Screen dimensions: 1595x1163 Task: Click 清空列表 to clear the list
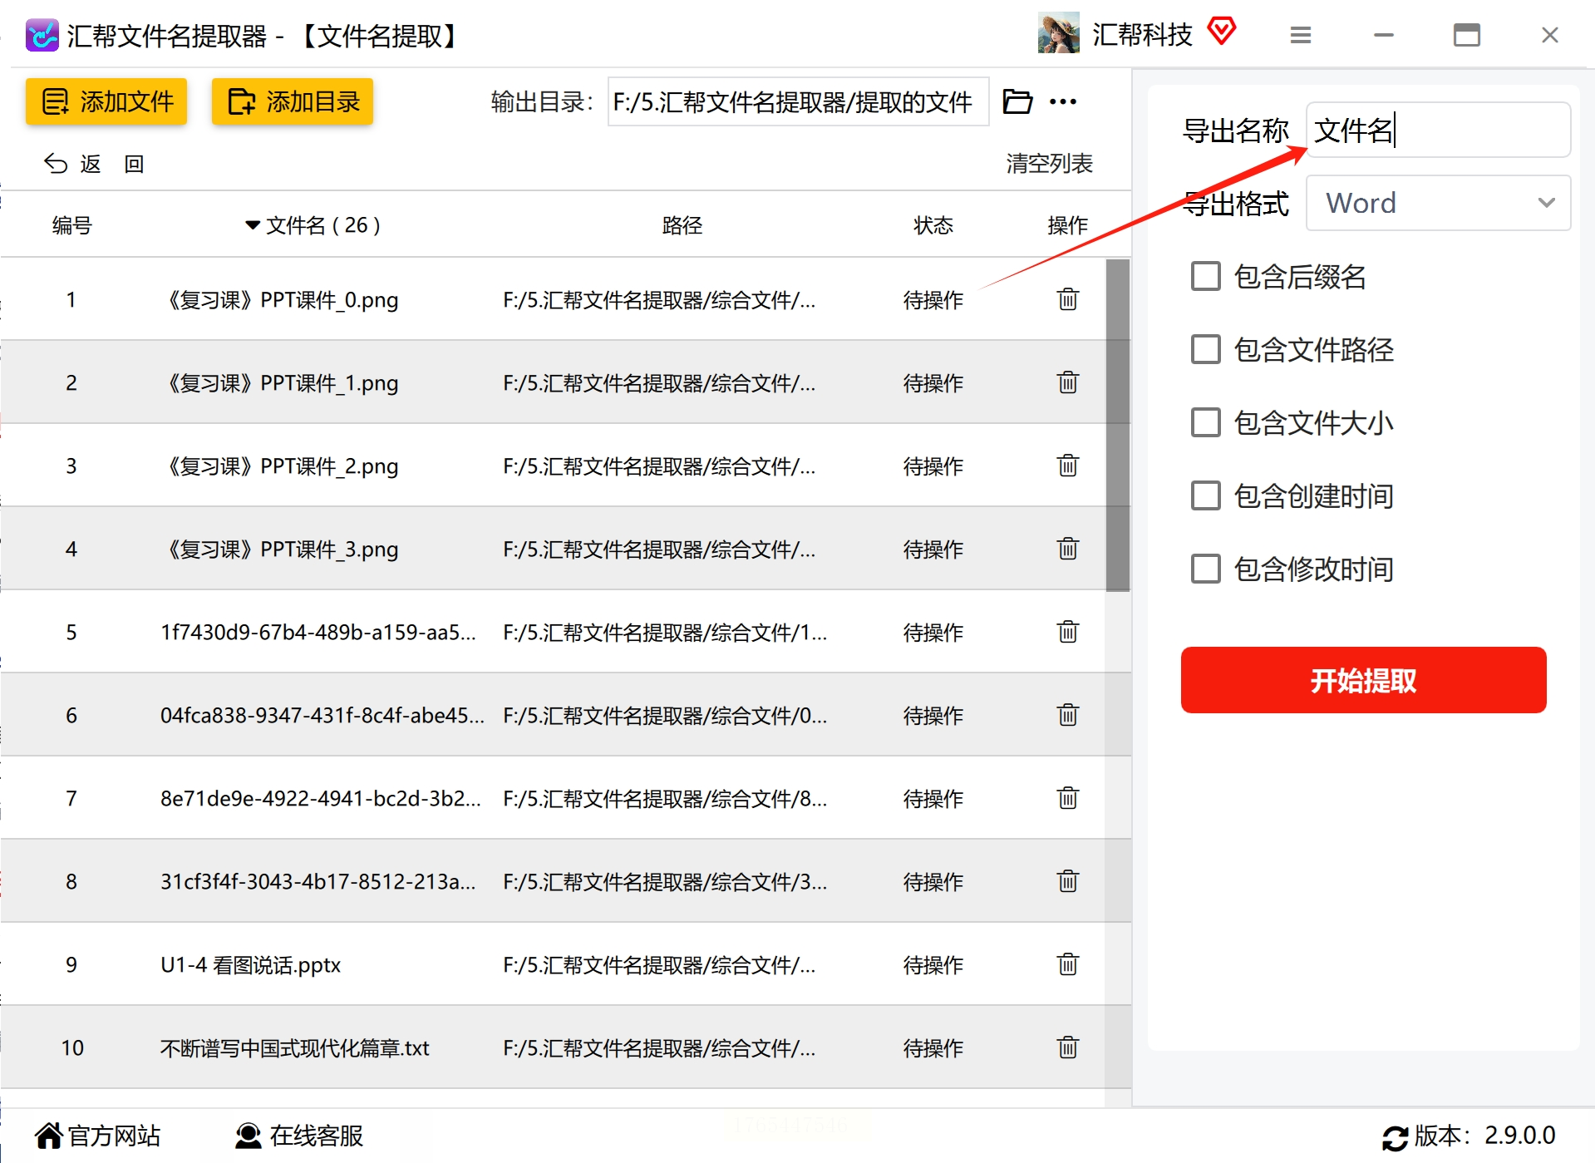pos(1049,164)
